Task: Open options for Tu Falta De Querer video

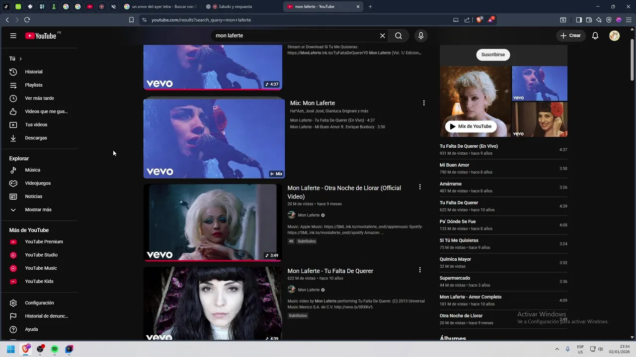Action: click(x=420, y=270)
